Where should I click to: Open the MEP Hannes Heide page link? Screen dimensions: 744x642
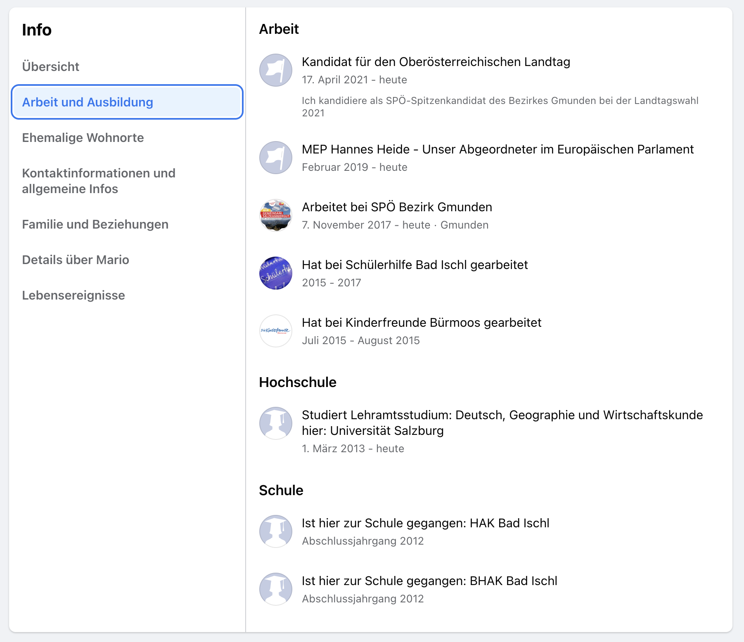coord(498,149)
